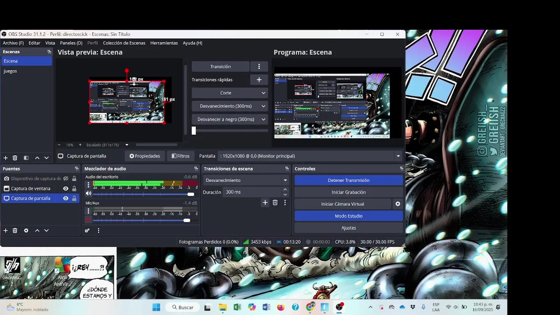The height and width of the screenshot is (315, 560).
Task: Open Ajustes from the Controles panel
Action: 349,227
